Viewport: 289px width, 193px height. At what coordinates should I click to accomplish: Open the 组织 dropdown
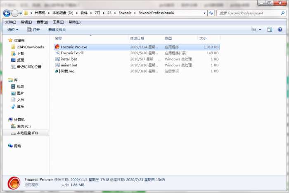[13, 30]
